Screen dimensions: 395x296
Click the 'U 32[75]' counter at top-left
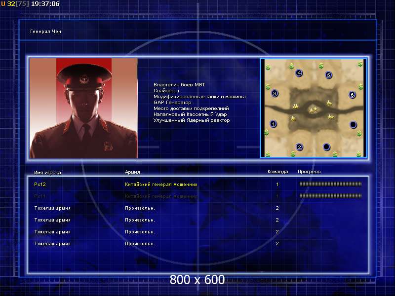tap(15, 4)
